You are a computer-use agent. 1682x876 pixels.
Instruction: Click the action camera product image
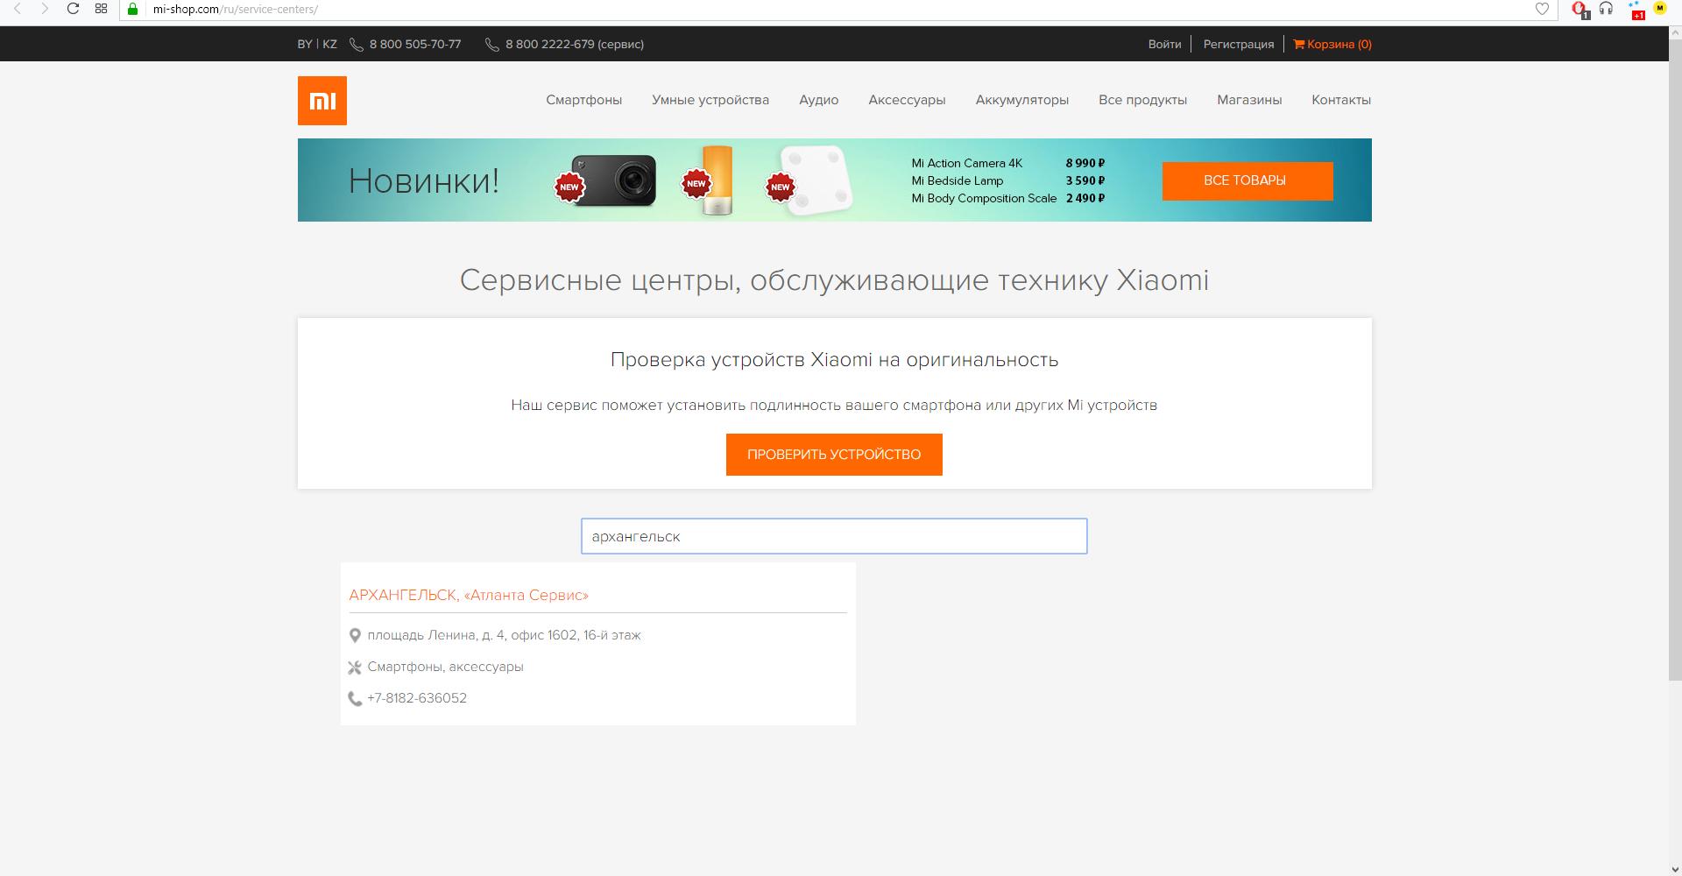[613, 180]
